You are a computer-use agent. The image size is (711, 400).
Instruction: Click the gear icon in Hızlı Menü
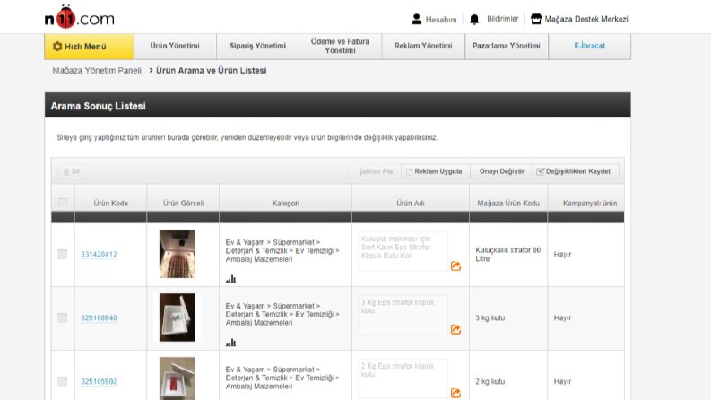click(x=57, y=47)
